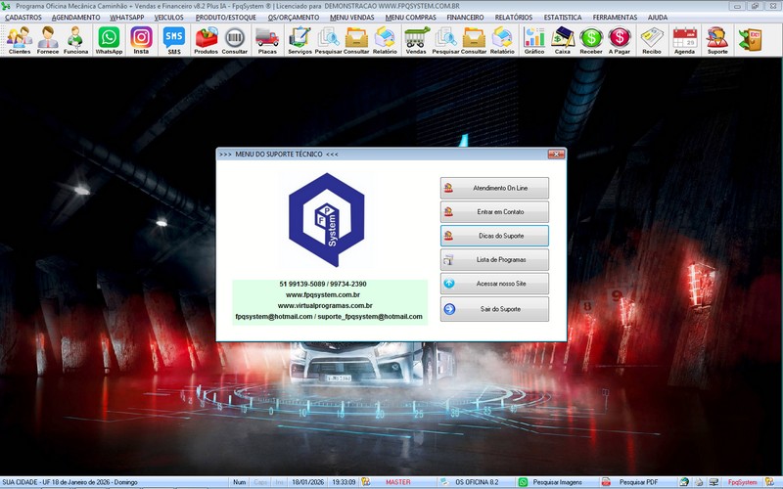Open the Agenda calendar icon
The image size is (783, 489).
(685, 40)
